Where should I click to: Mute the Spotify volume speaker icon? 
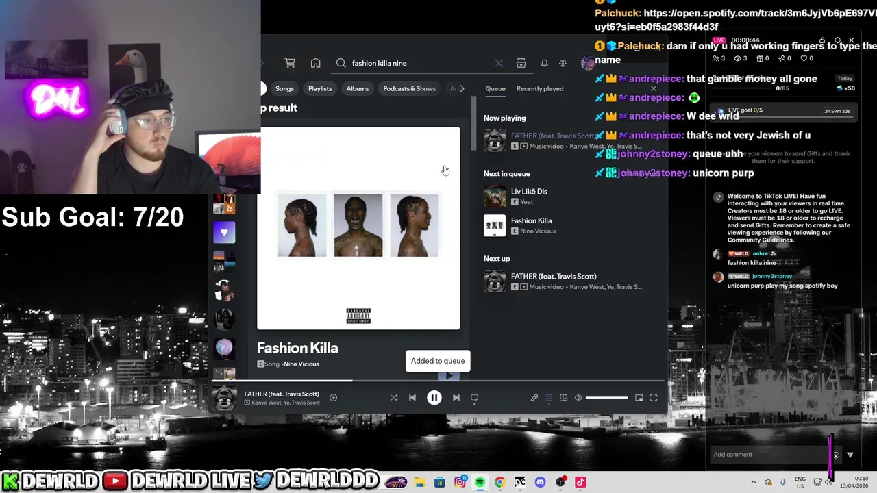coord(578,397)
